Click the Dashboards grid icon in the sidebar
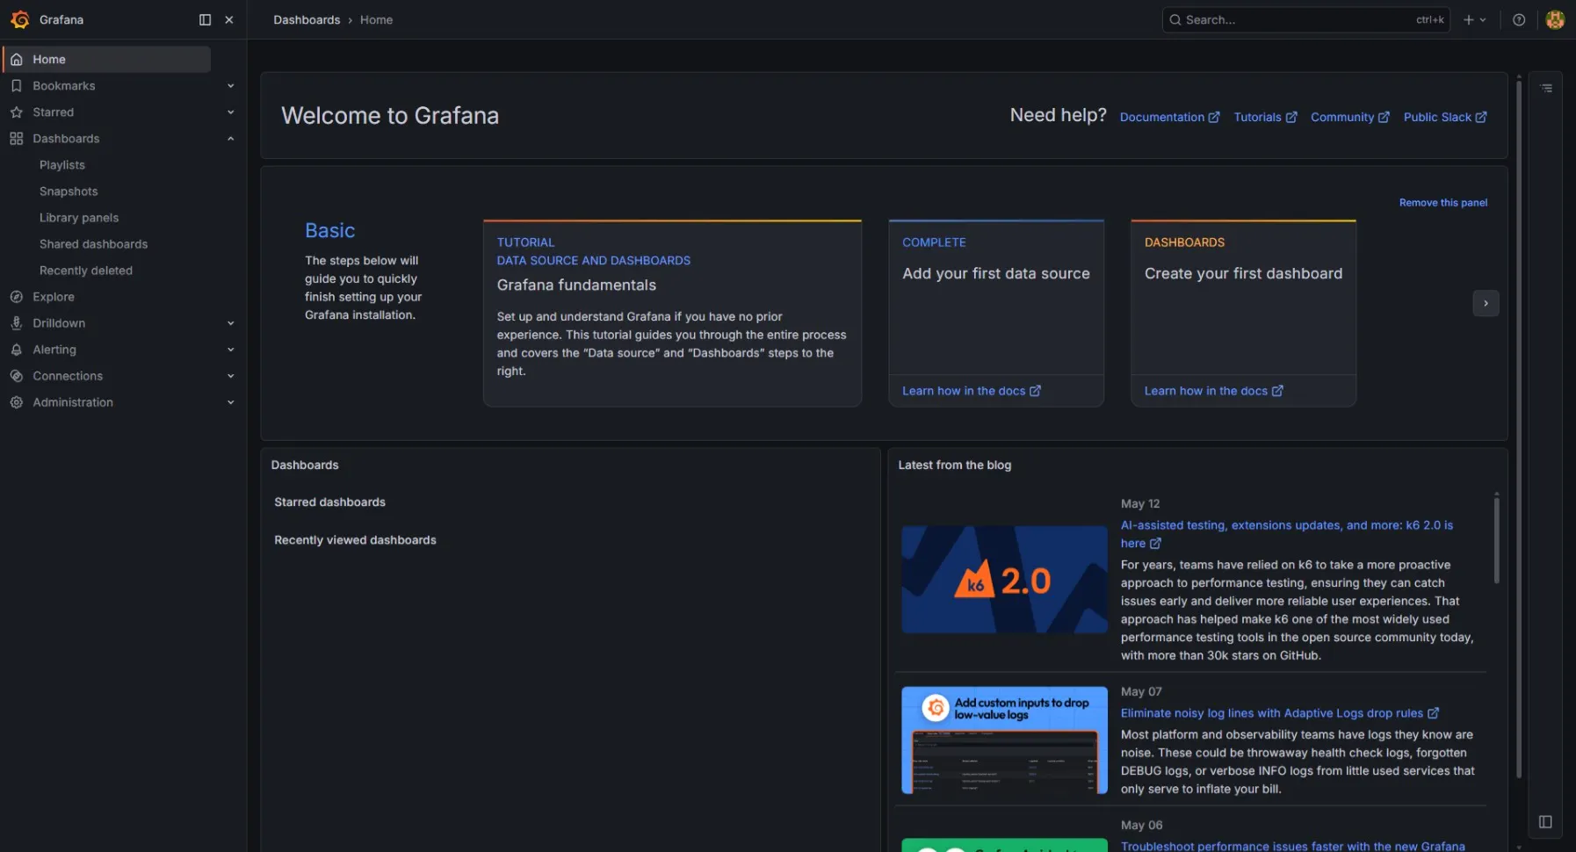Image resolution: width=1576 pixels, height=852 pixels. click(x=17, y=138)
